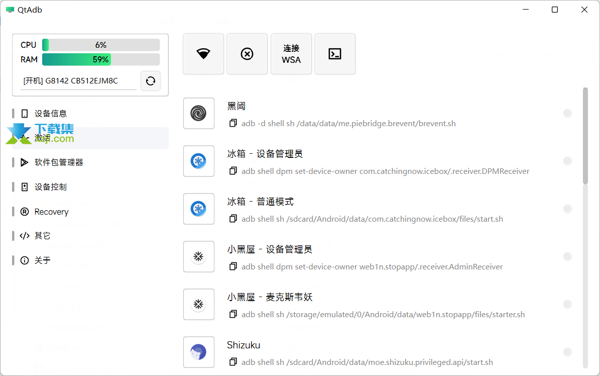The height and width of the screenshot is (376, 600).
Task: Open the 关于 page
Action: (90, 260)
